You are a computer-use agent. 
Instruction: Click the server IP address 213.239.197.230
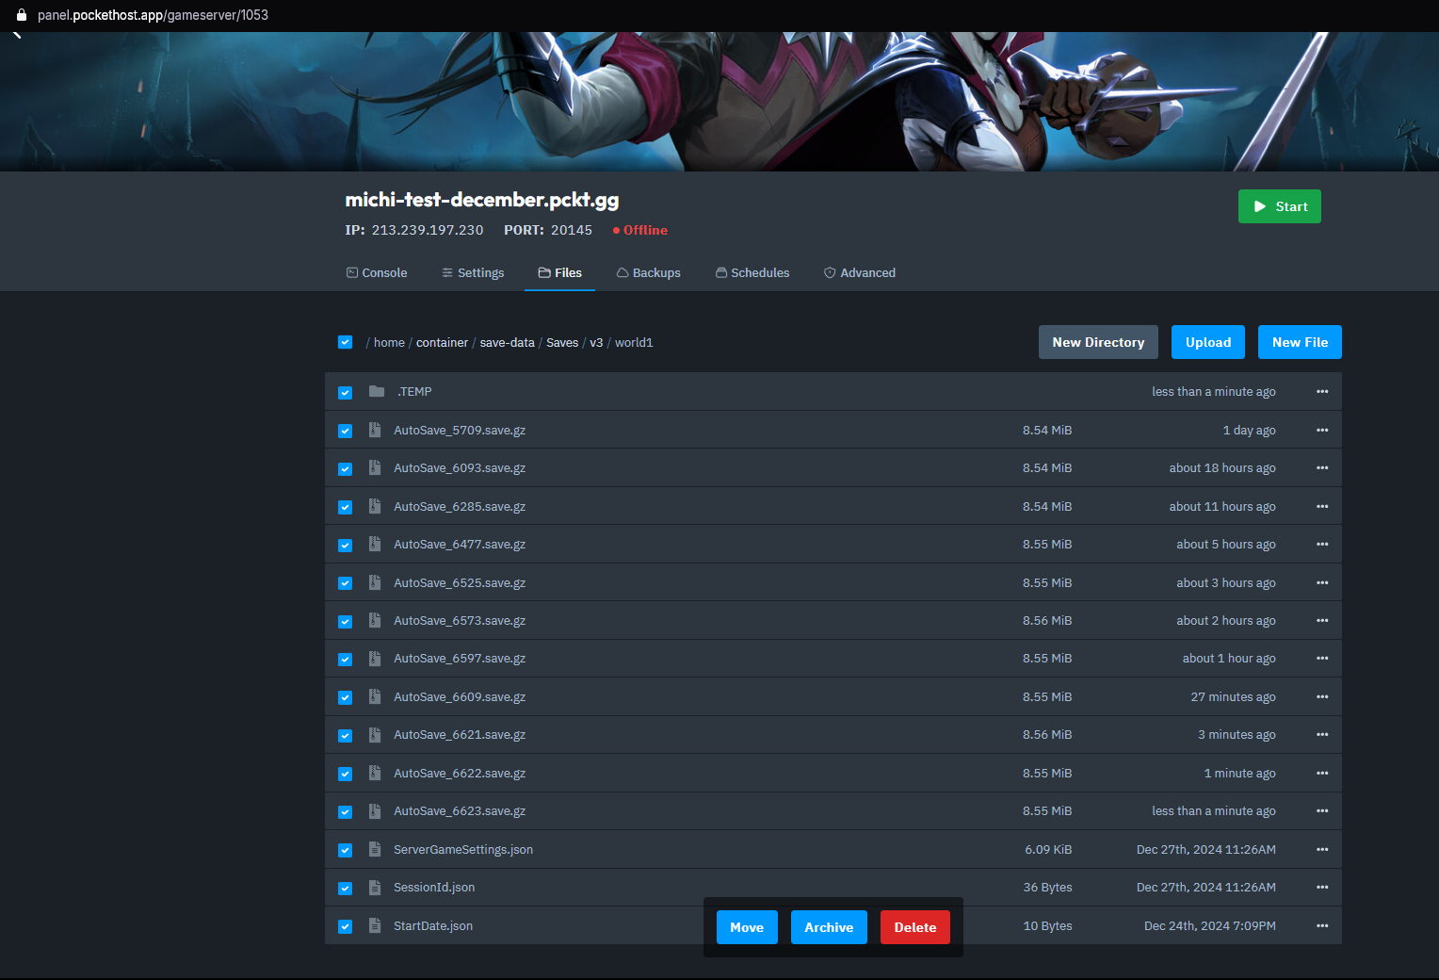coord(428,230)
